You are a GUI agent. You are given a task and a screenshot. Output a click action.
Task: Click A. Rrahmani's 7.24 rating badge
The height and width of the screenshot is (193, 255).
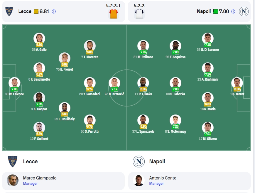click(208, 74)
